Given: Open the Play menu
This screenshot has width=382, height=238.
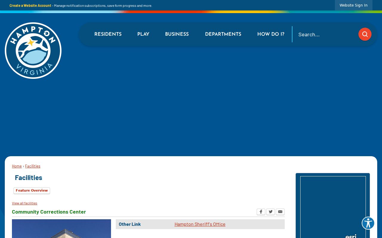Looking at the screenshot, I should click(x=143, y=34).
